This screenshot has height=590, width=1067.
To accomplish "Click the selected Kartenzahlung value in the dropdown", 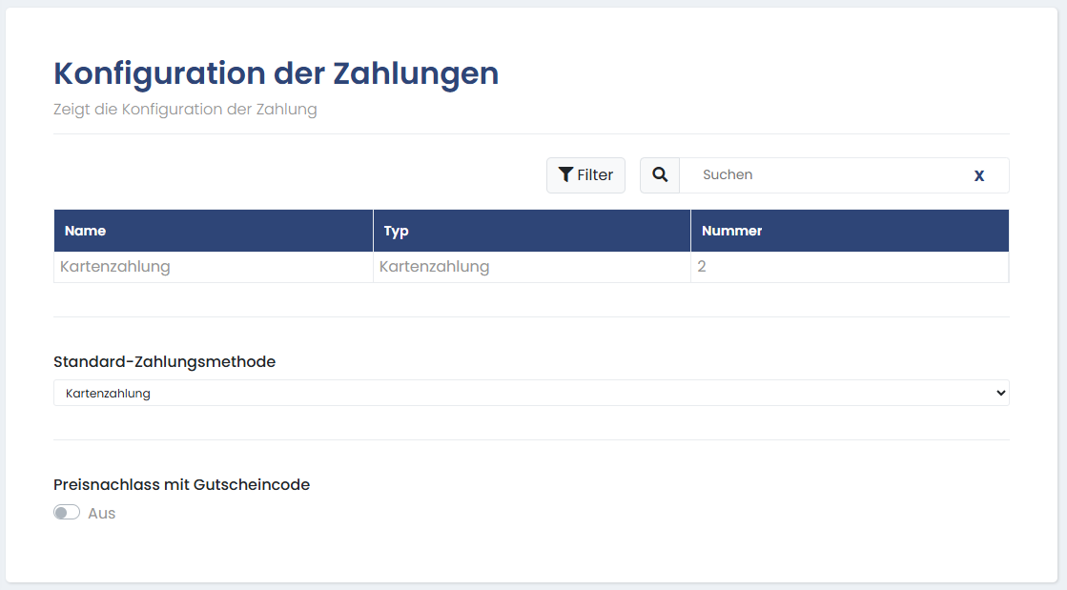I will (x=109, y=393).
